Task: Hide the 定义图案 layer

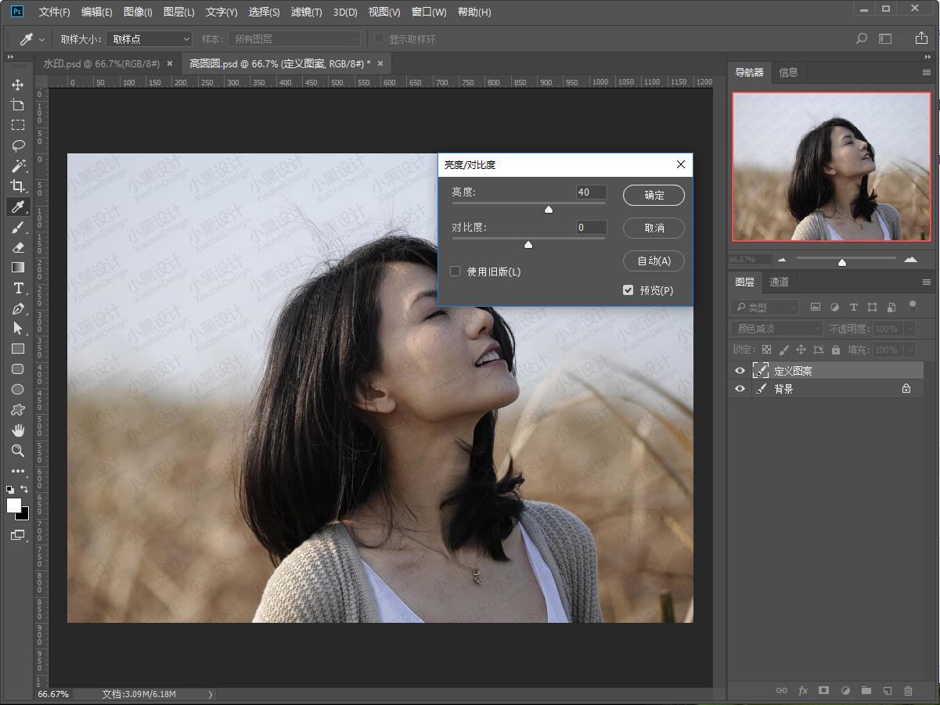Action: pyautogui.click(x=740, y=371)
